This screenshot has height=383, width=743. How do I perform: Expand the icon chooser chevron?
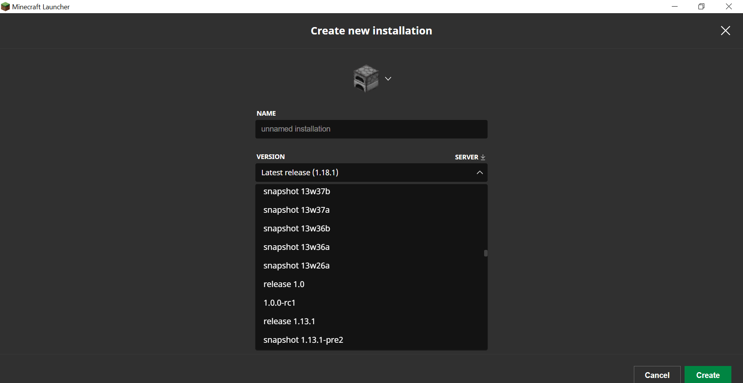pos(388,79)
